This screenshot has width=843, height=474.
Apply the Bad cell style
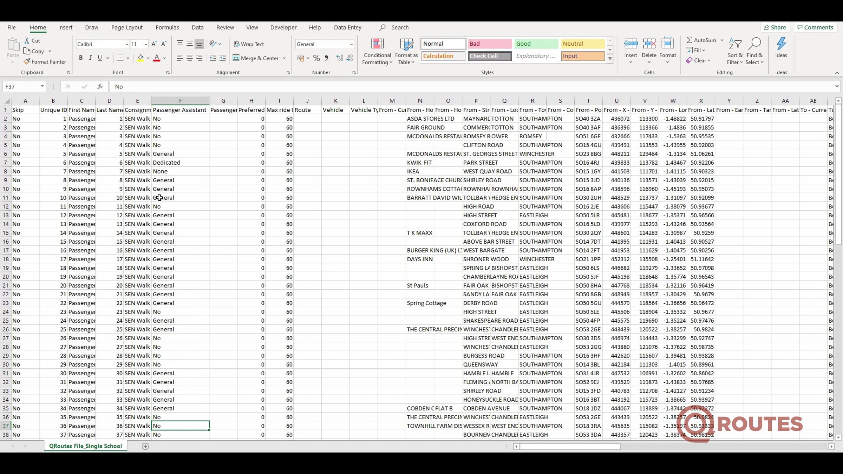[x=489, y=44]
